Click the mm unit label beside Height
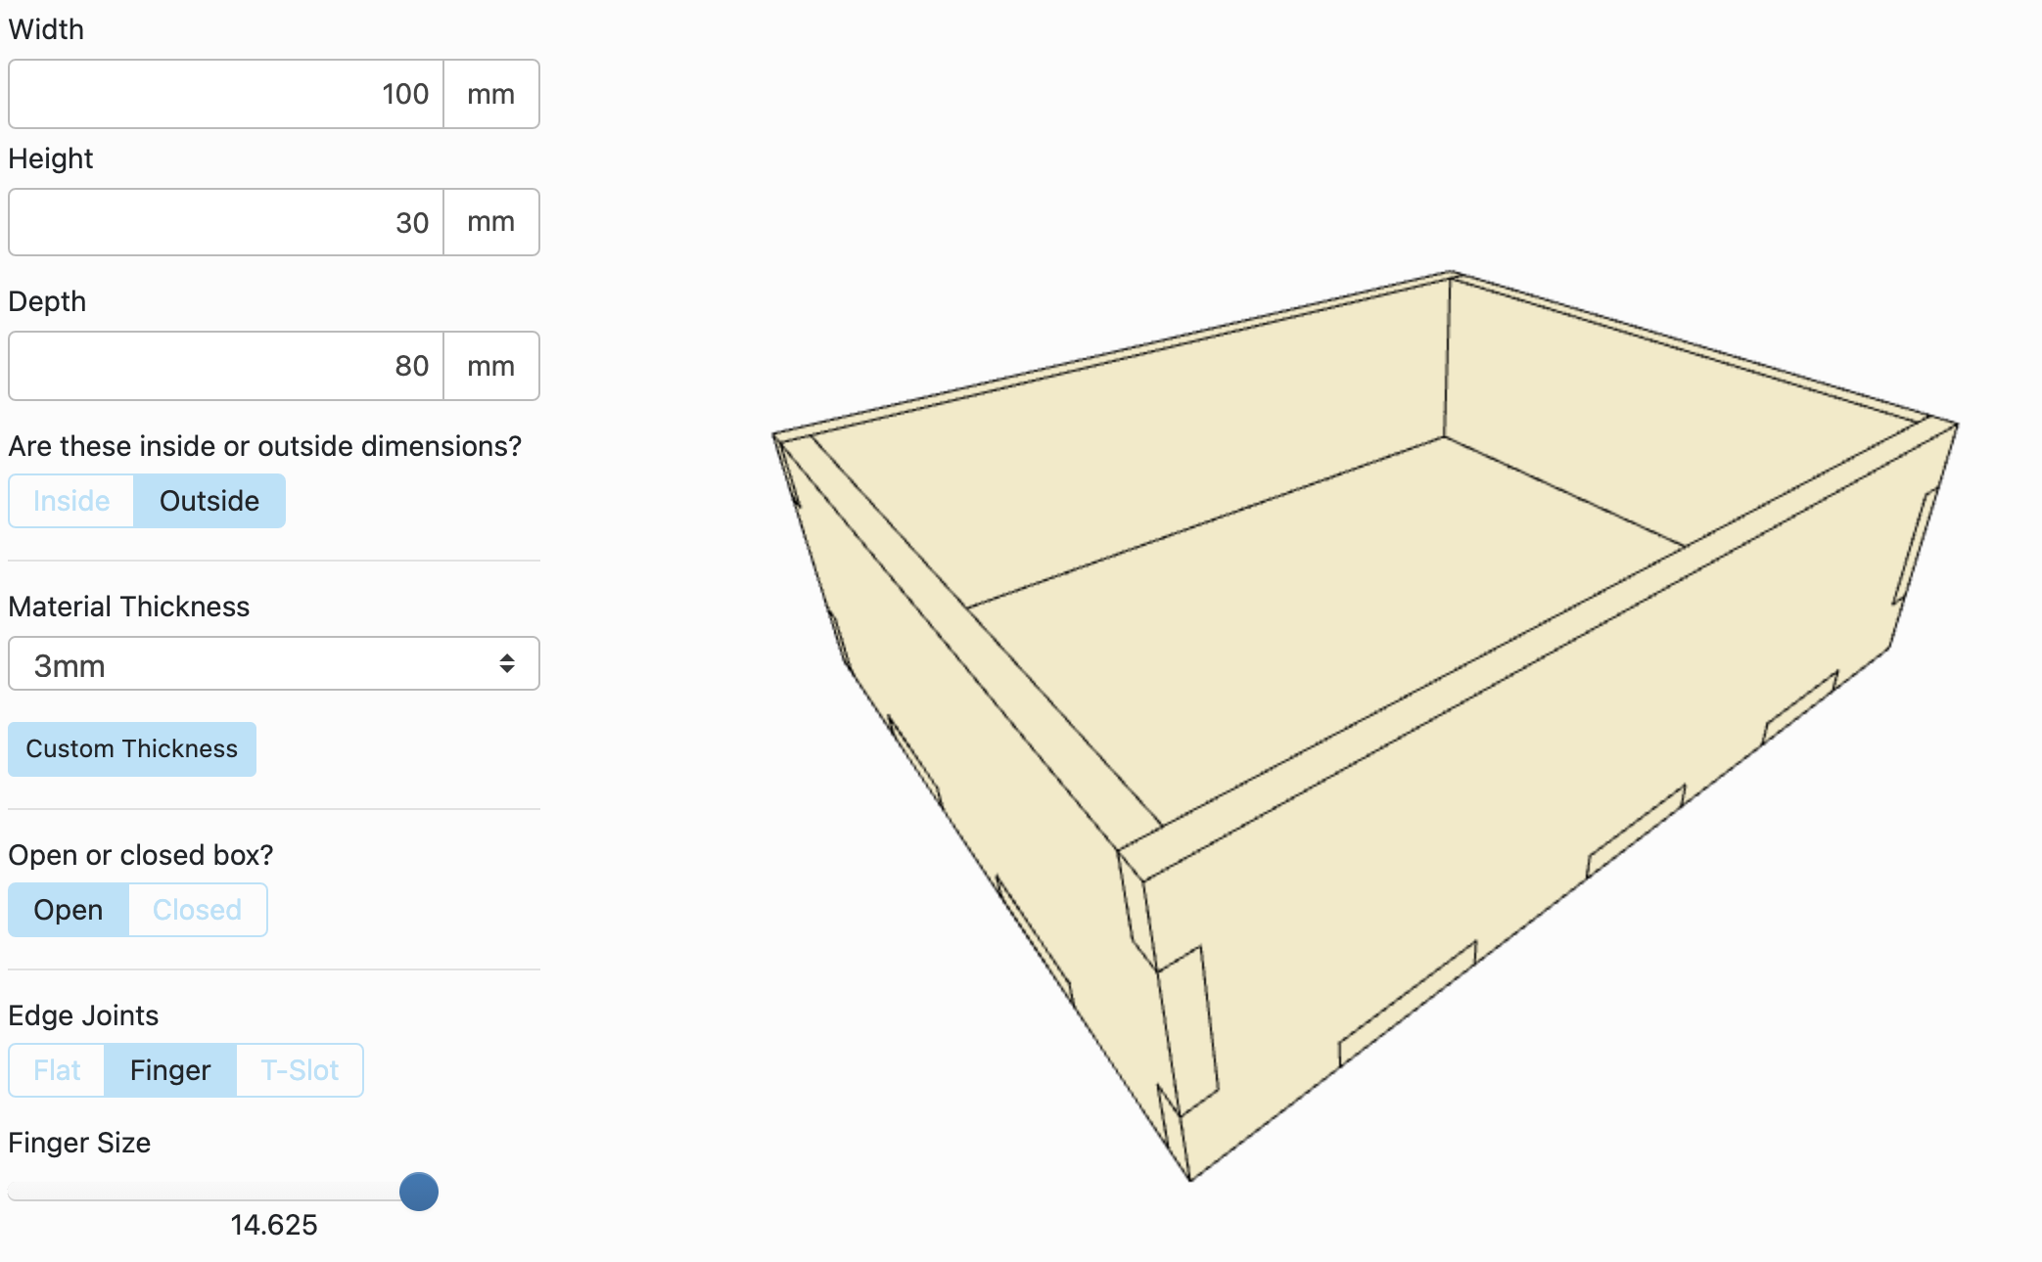The image size is (2042, 1262). coord(491,222)
